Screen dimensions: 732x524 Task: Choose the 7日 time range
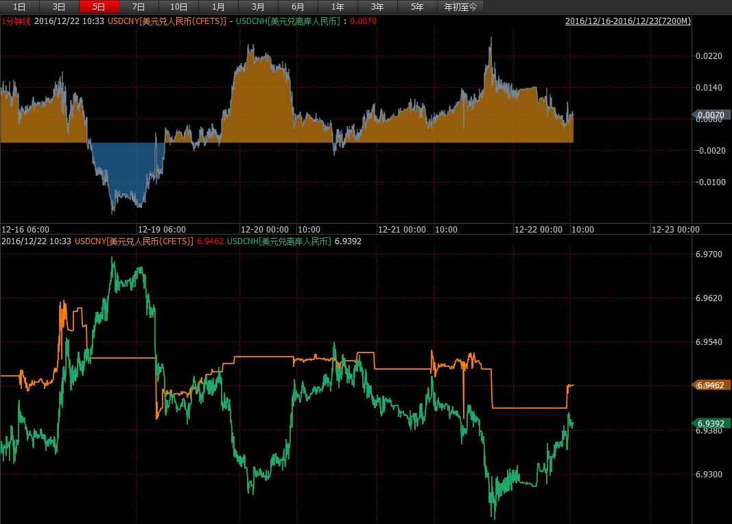(x=139, y=7)
